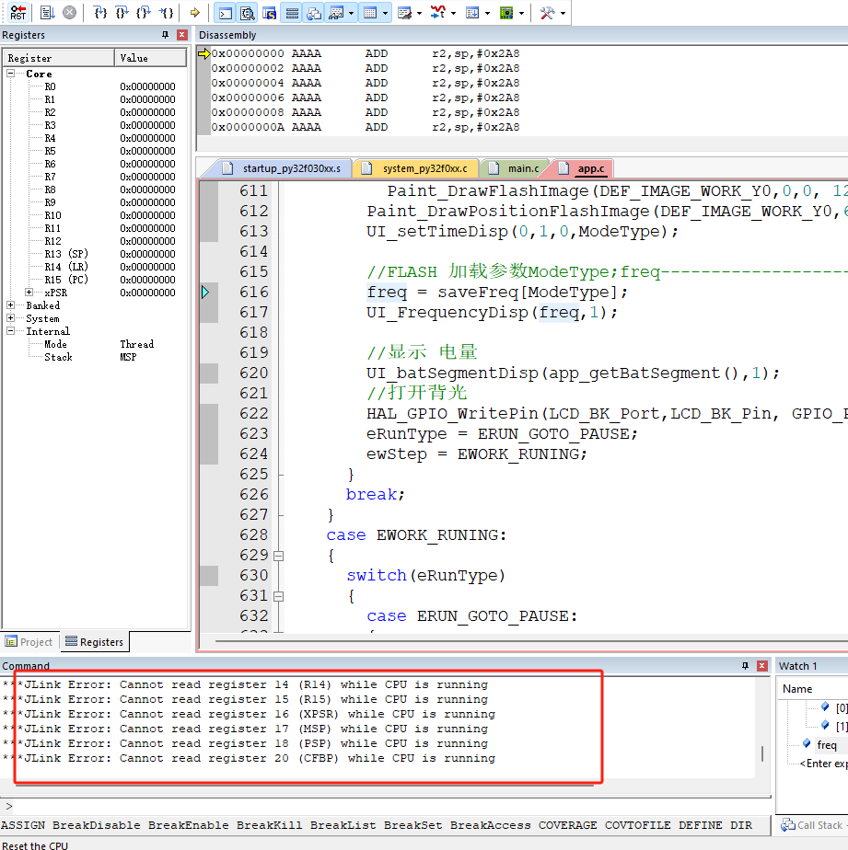Open System Viewer dropdown arrow
Image resolution: width=848 pixels, height=850 pixels.
pyautogui.click(x=521, y=13)
